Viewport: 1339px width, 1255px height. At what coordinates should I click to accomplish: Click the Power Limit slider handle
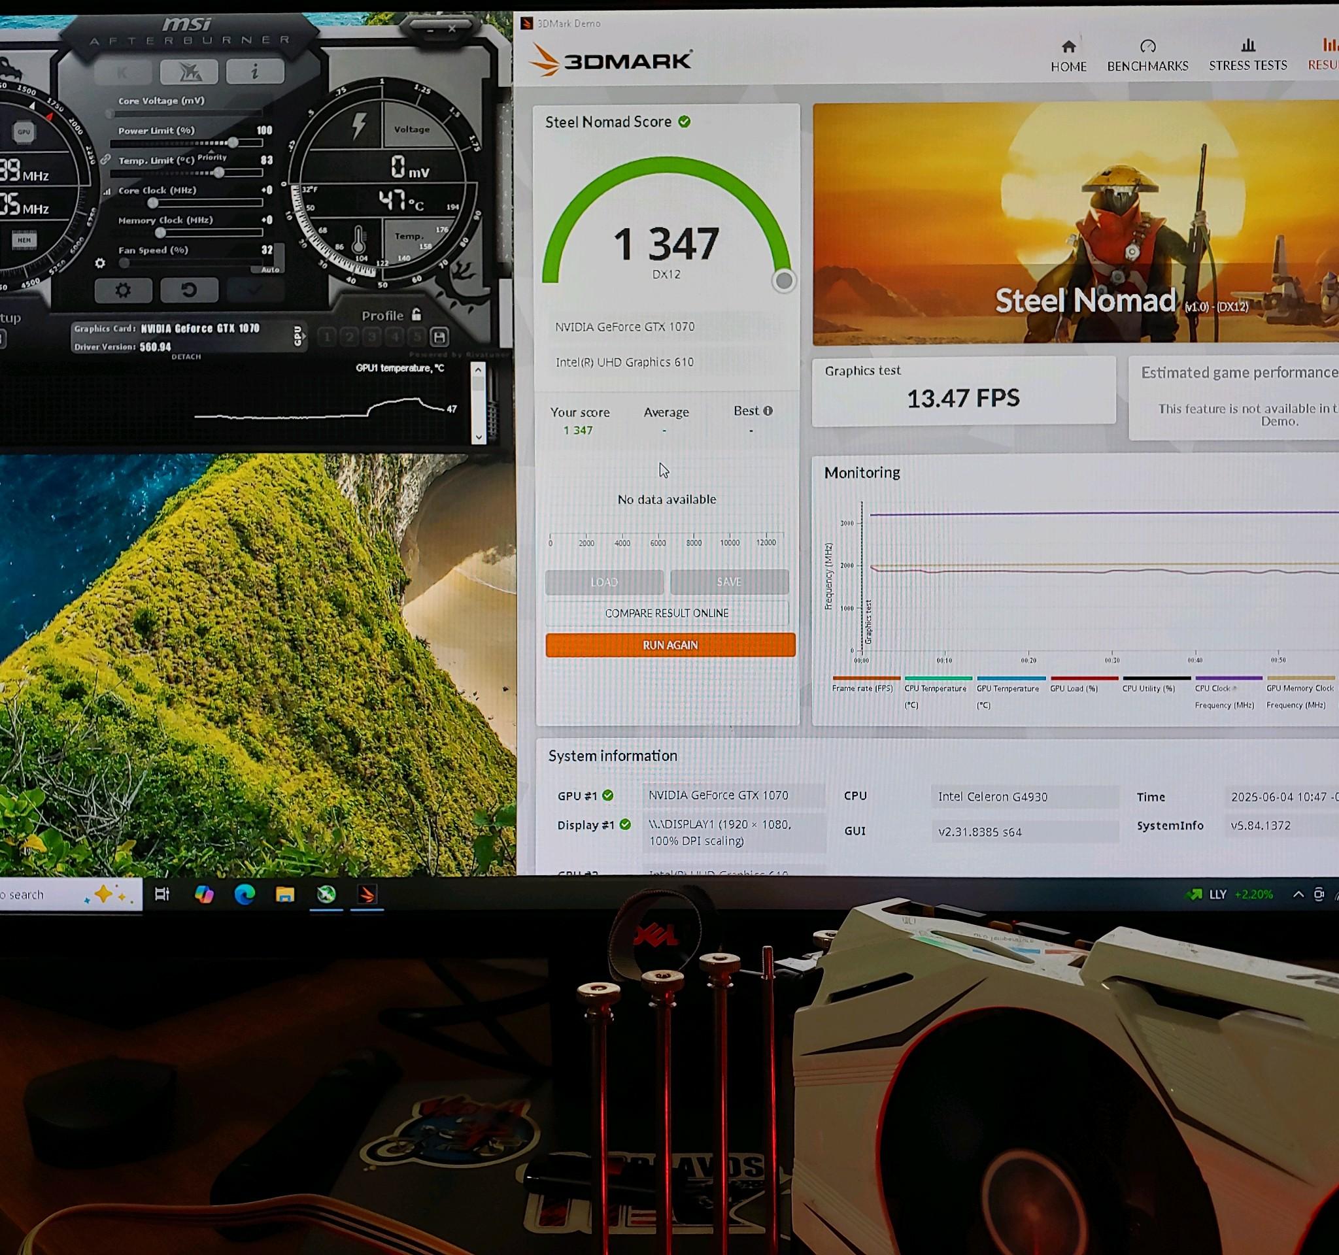[x=232, y=142]
